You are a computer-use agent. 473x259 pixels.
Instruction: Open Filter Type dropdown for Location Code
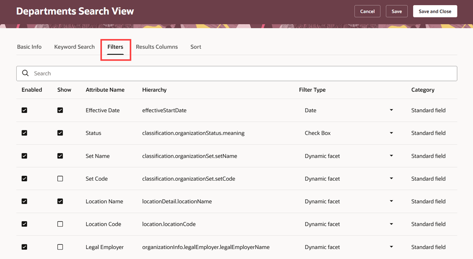(391, 224)
